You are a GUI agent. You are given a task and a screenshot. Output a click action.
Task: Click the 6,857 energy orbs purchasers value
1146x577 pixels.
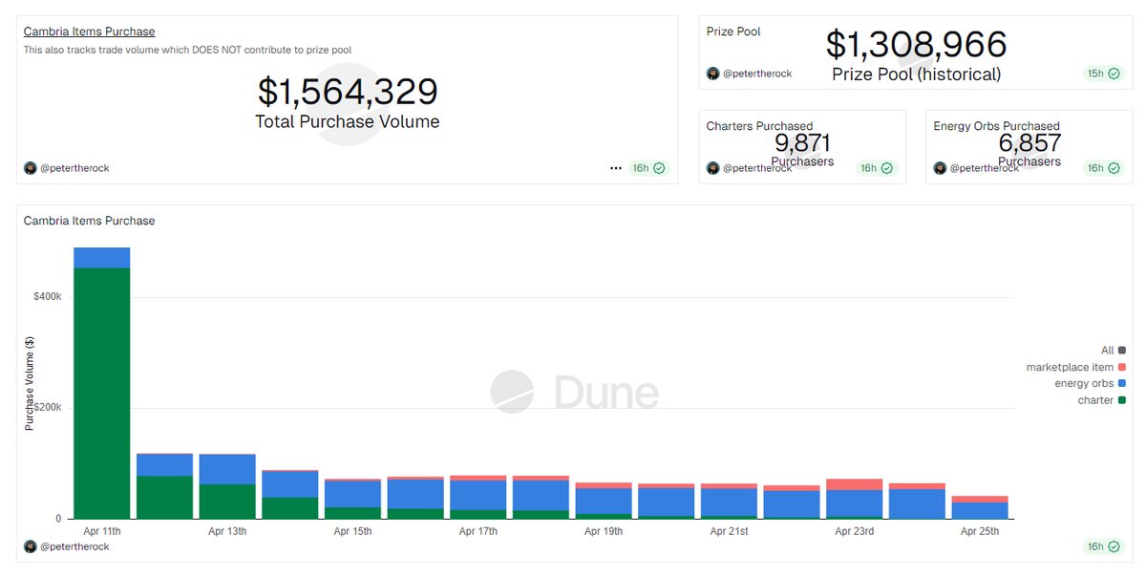tap(1030, 142)
